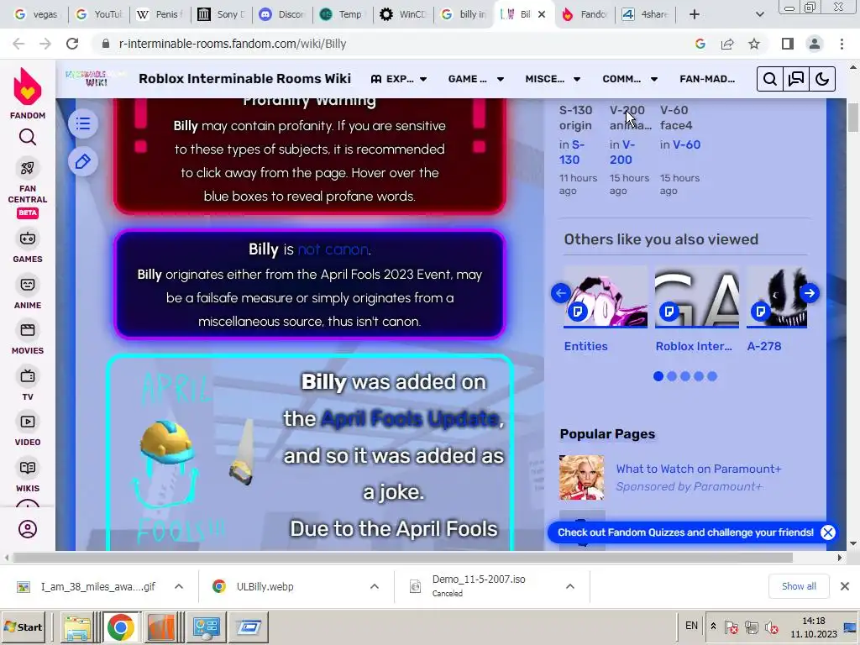860x645 pixels.
Task: Open the Chrome three-dot menu
Action: [x=842, y=44]
